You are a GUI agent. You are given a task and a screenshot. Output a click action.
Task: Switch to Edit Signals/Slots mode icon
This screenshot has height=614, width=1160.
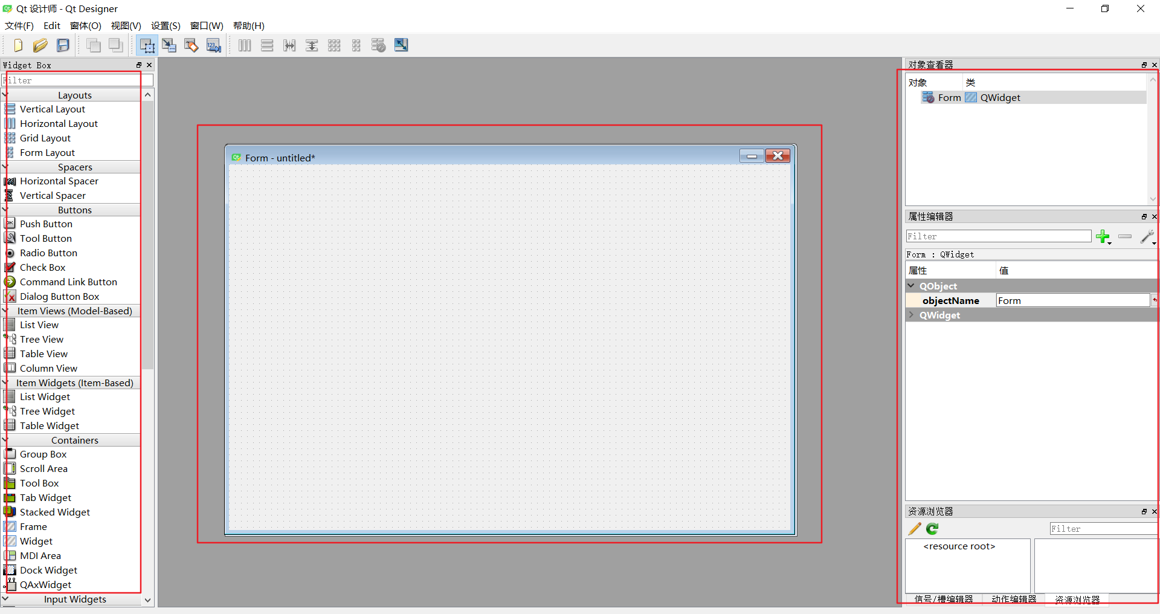169,45
